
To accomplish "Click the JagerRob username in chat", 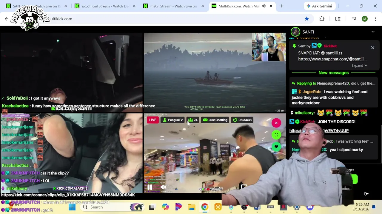I will point(312,92).
